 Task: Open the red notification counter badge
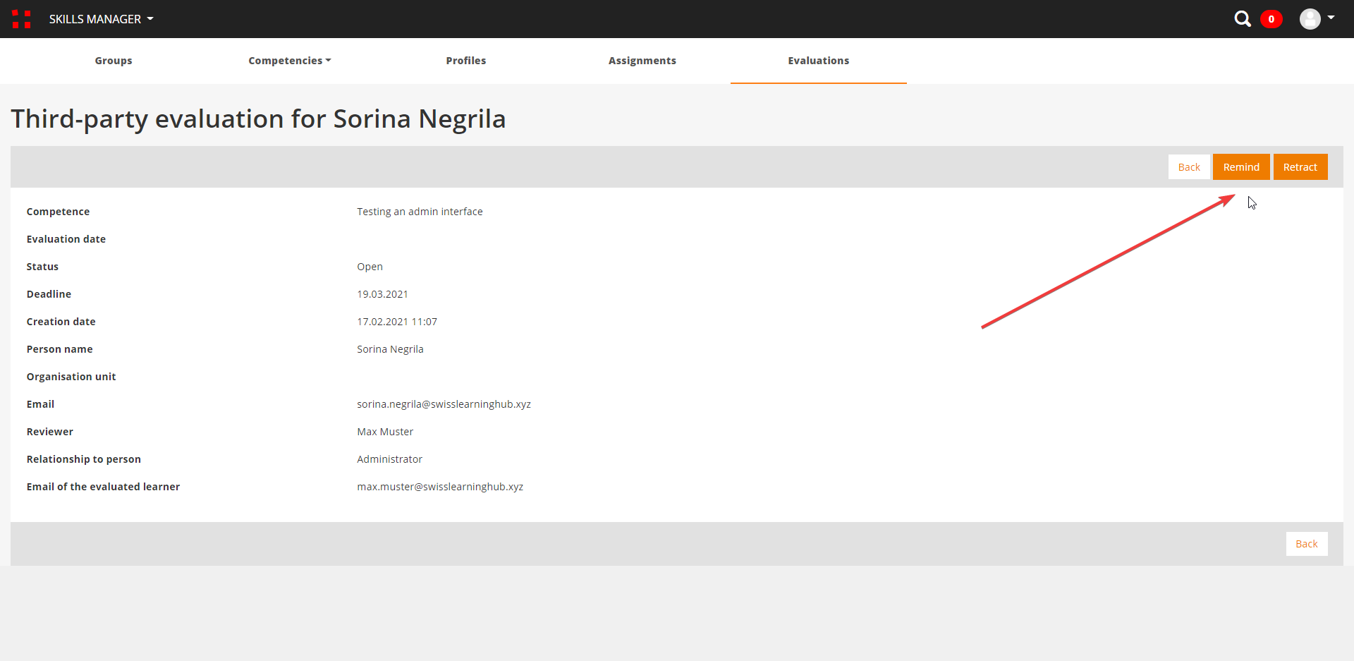point(1271,19)
